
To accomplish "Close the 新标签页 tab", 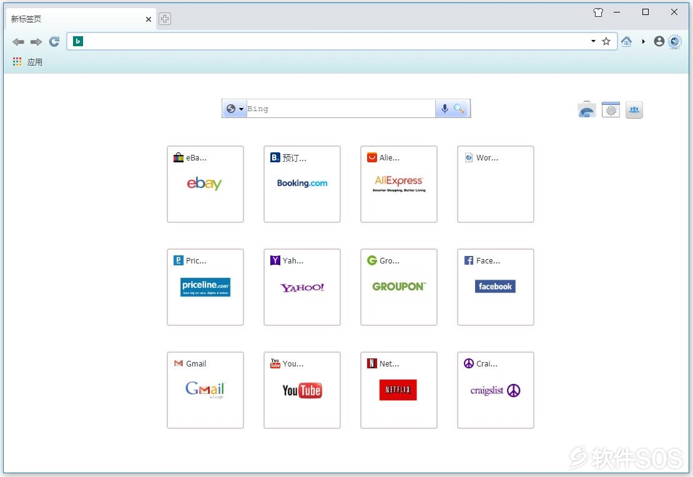I will coord(149,19).
